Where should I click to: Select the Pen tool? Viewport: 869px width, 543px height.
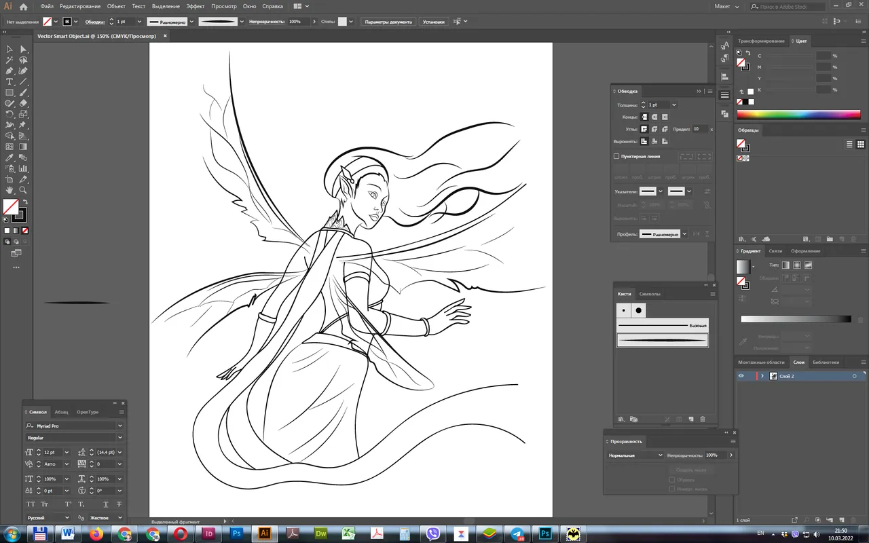coord(10,71)
